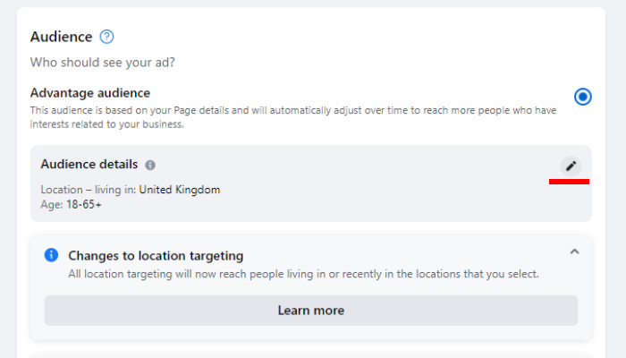Click the Audience section heading

pyautogui.click(x=62, y=37)
